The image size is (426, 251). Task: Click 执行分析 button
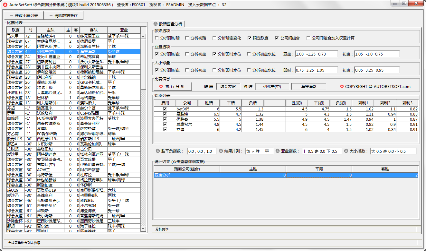click(x=172, y=86)
